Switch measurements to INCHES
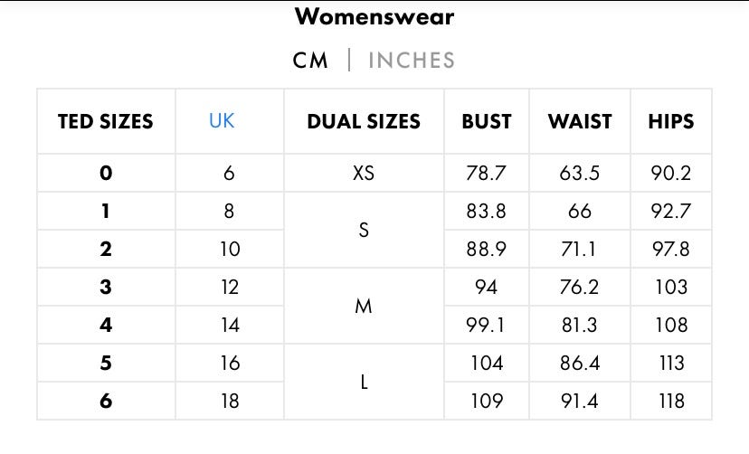 click(411, 61)
